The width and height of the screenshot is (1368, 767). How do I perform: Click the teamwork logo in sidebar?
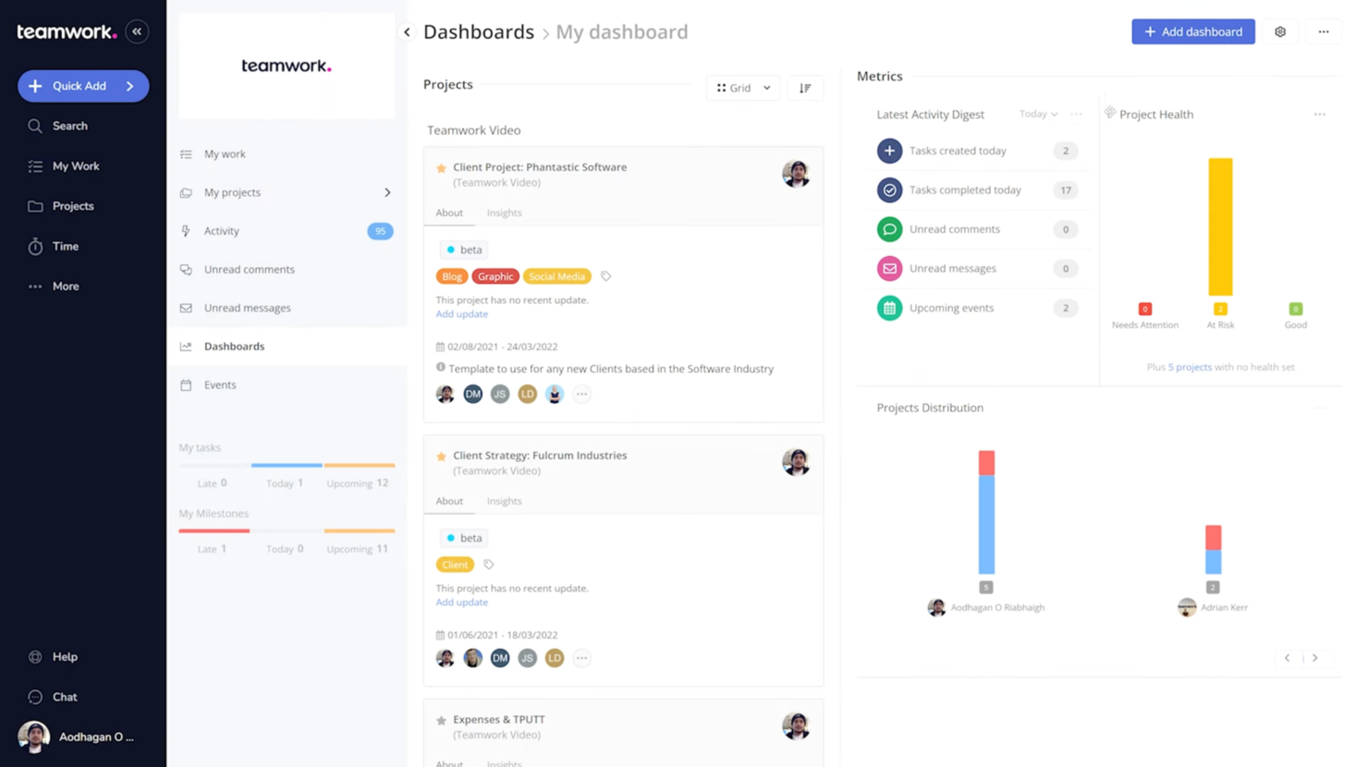click(x=67, y=31)
